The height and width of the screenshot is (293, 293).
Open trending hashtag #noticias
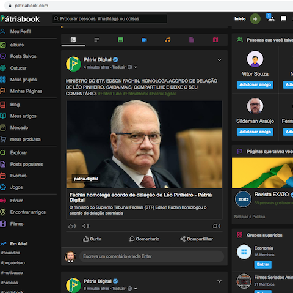[9, 283]
